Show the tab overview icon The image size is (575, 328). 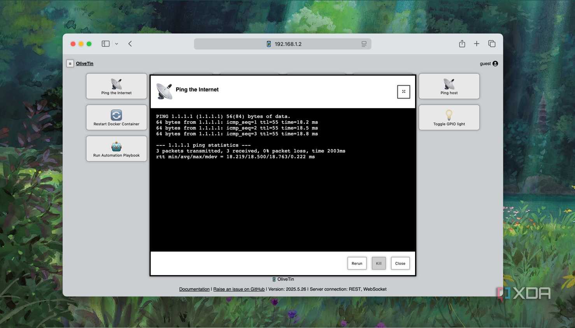492,44
